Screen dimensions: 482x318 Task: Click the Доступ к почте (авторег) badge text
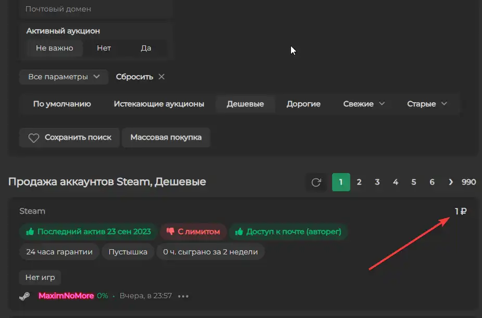click(x=294, y=231)
